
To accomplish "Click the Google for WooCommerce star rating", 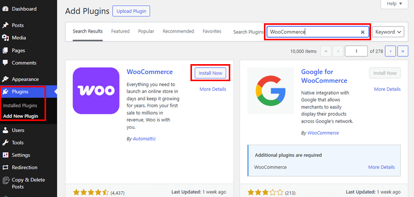I will 265,192.
